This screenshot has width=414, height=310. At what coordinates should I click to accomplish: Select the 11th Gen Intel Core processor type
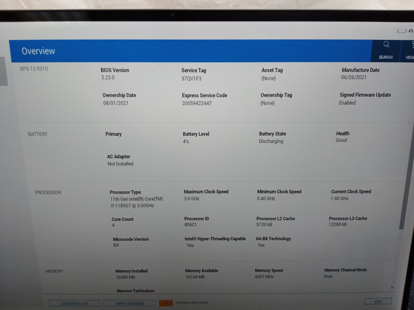pos(136,202)
